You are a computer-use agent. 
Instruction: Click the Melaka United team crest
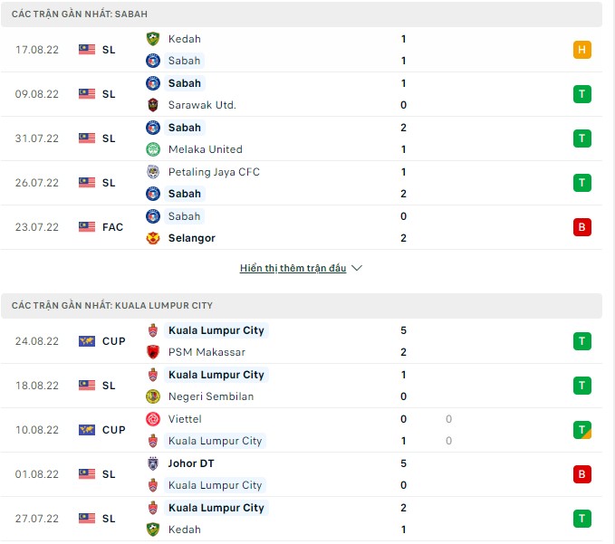153,149
